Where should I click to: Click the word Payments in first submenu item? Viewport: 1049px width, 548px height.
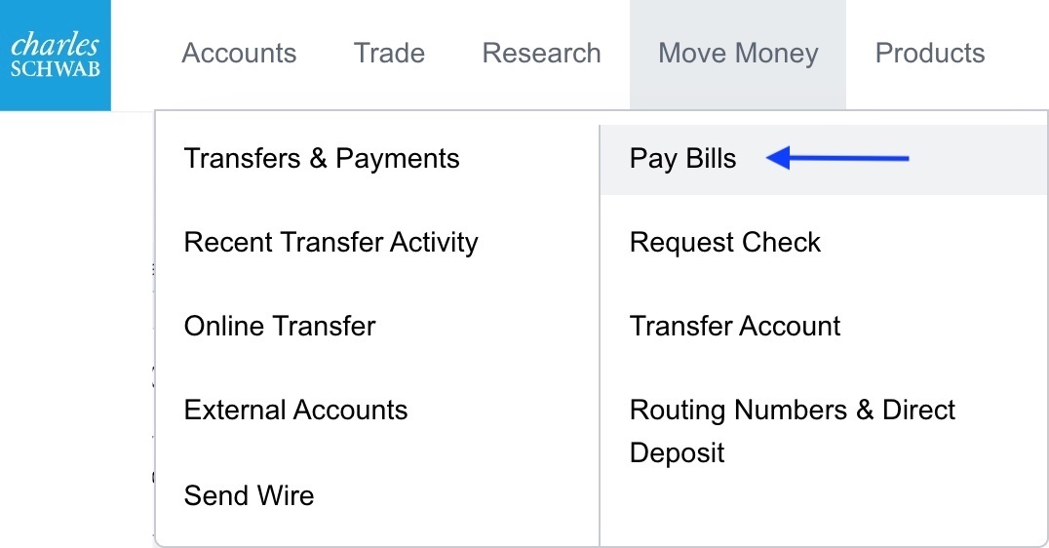coord(397,159)
